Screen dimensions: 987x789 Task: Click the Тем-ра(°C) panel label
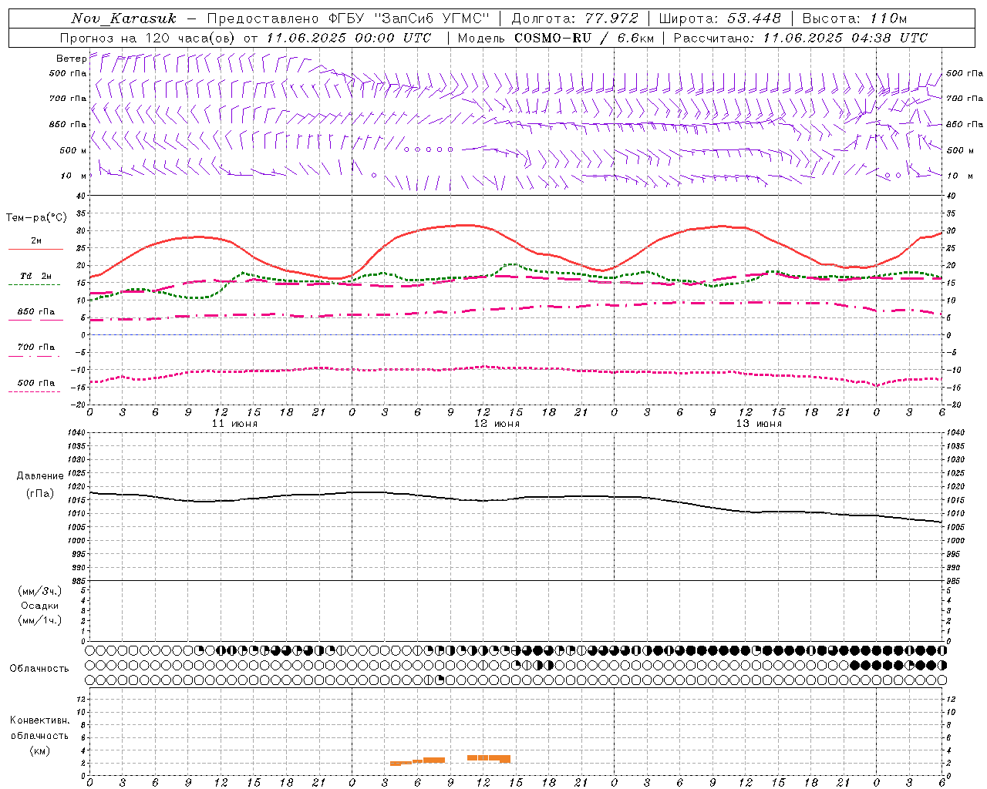coord(36,218)
